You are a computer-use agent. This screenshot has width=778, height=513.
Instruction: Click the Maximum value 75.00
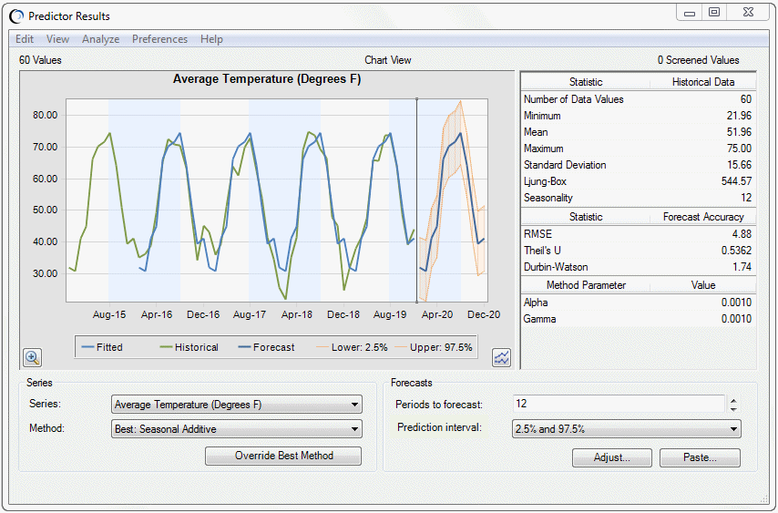pos(739,149)
